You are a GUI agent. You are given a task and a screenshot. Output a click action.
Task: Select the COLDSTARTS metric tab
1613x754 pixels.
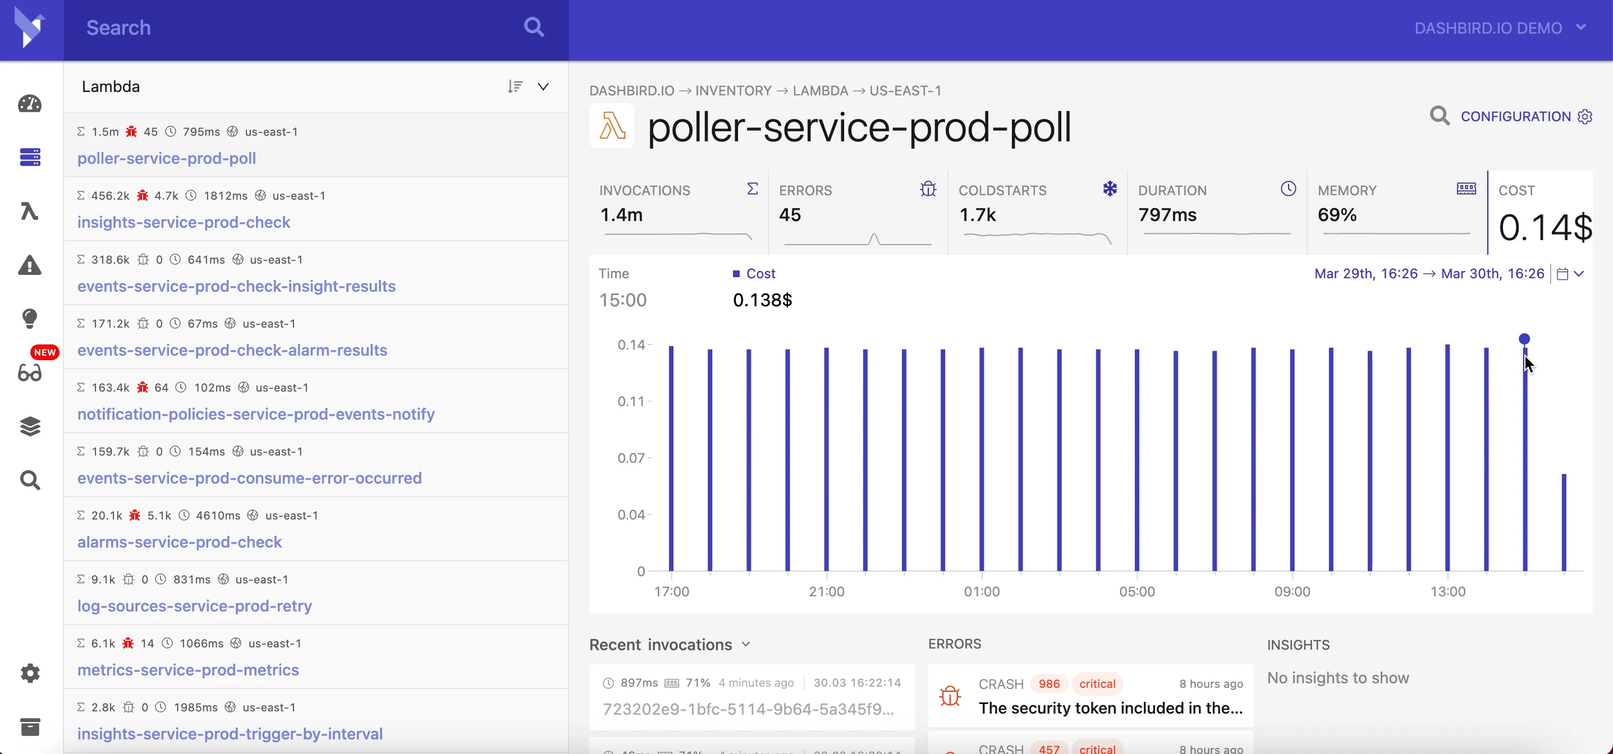[1038, 212]
